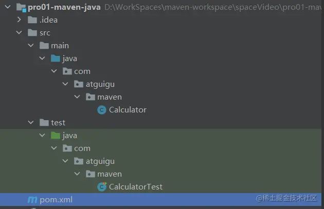The height and width of the screenshot is (209, 324).
Task: Click the .idea folder icon
Action: (32, 20)
